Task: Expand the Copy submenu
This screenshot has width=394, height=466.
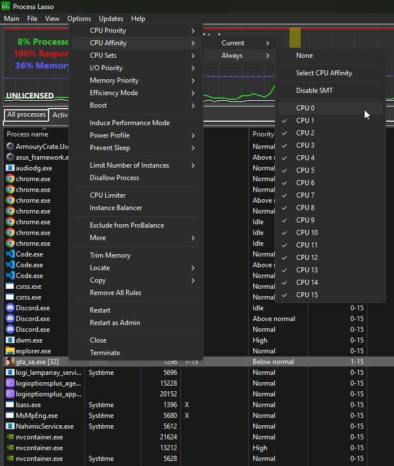Action: pos(136,280)
